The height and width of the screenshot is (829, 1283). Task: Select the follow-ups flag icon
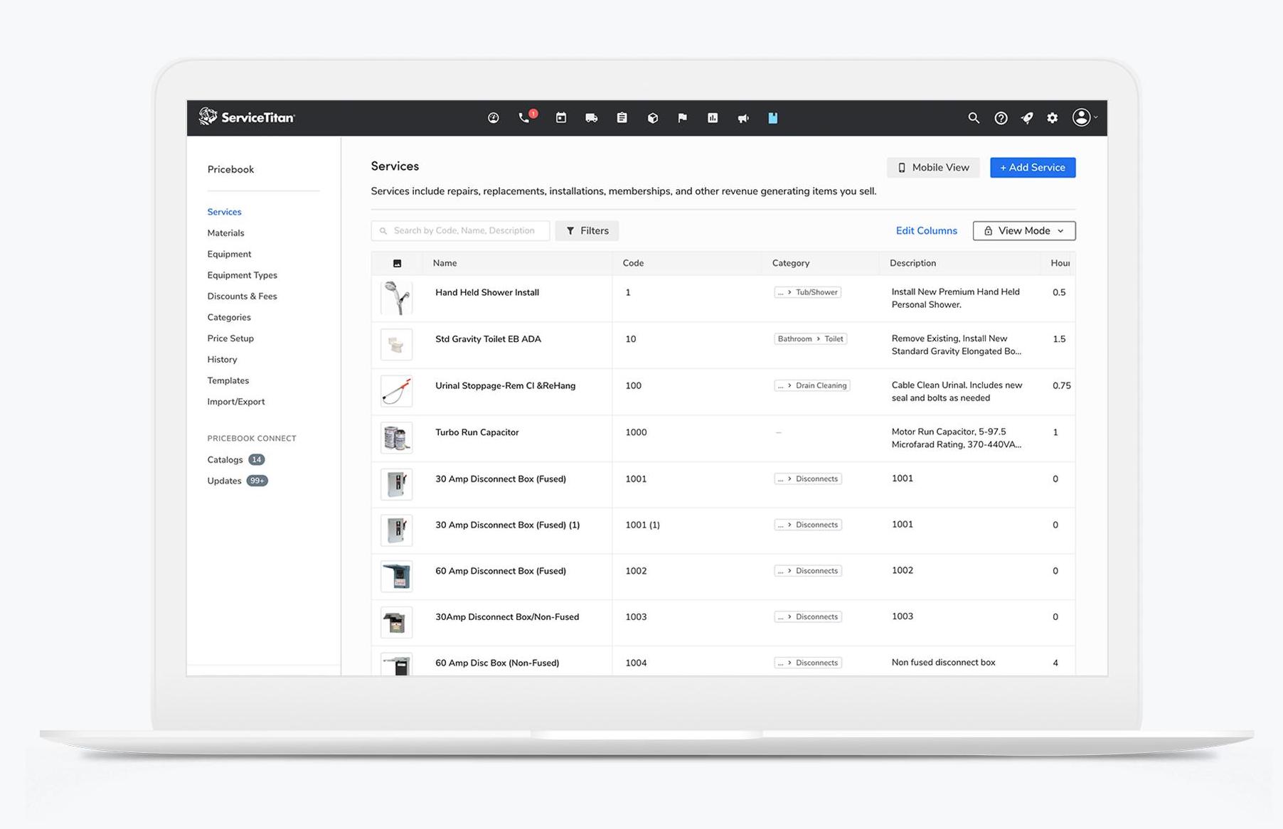click(682, 118)
